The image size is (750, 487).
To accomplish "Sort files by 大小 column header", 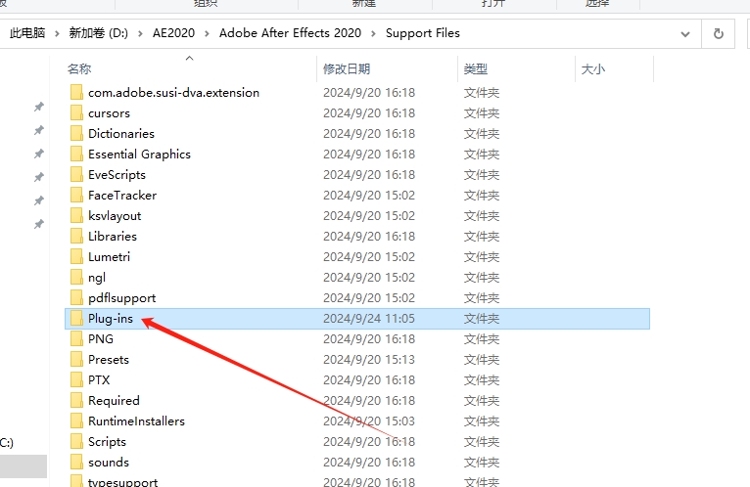I will tap(593, 68).
